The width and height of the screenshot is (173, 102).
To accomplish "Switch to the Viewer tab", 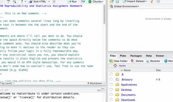I will coord(160,56).
